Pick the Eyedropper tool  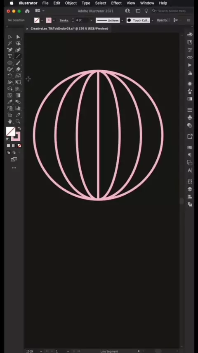click(9, 102)
